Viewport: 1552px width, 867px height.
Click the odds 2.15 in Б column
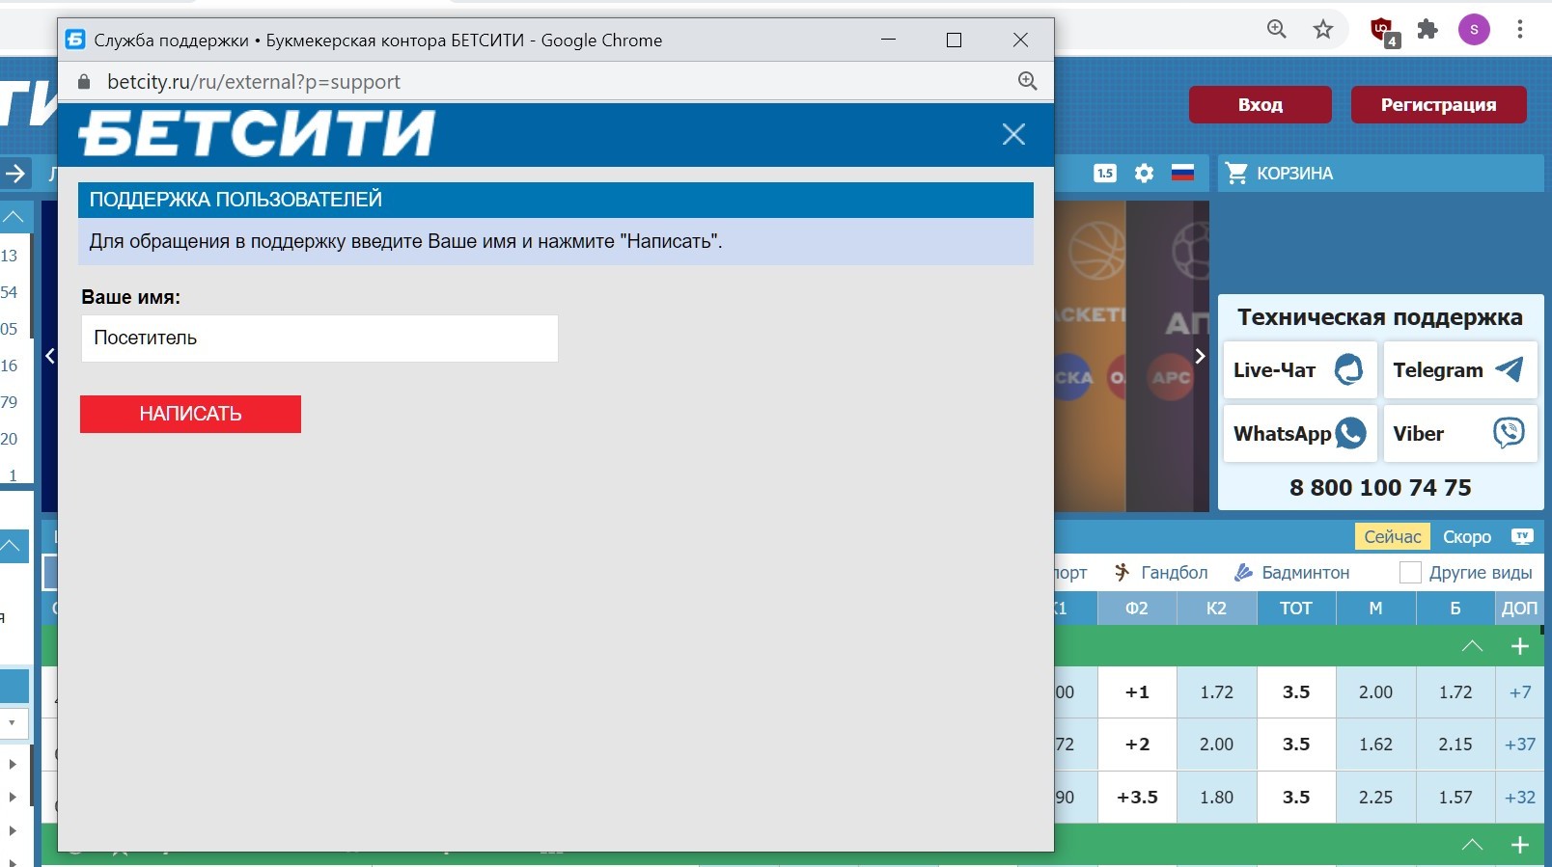pos(1455,745)
